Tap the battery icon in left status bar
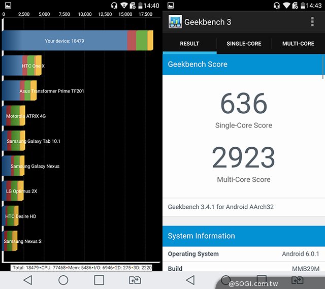This screenshot has width=325, height=289. (140, 6)
